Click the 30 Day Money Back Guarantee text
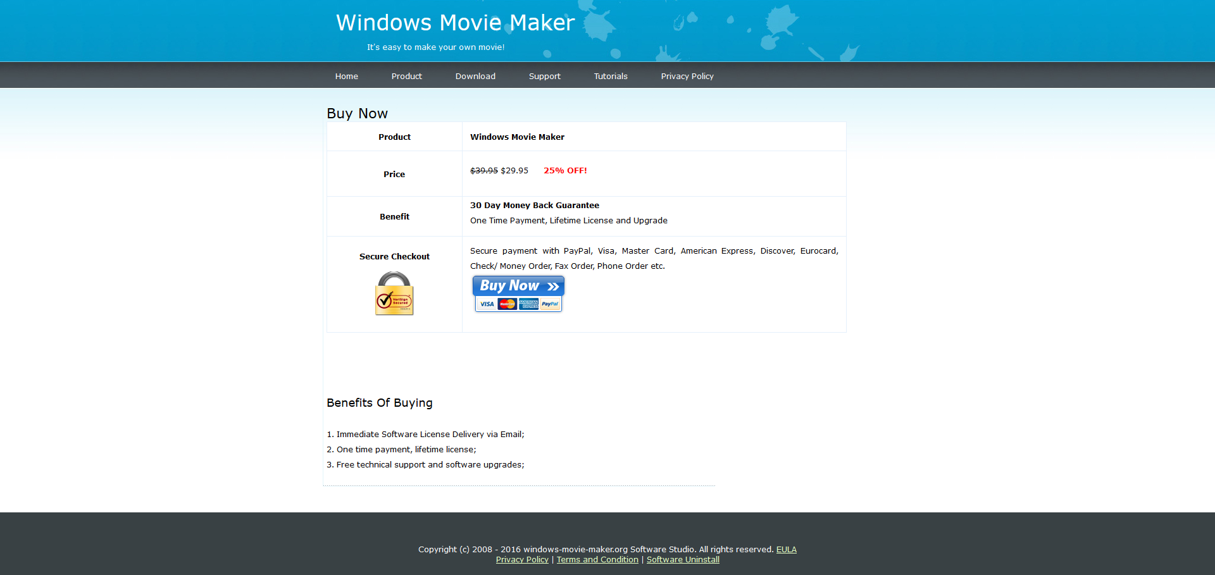Screen dimensions: 1215x575 534,205
